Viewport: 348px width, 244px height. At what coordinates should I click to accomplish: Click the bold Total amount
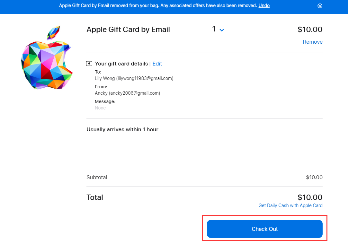point(310,197)
